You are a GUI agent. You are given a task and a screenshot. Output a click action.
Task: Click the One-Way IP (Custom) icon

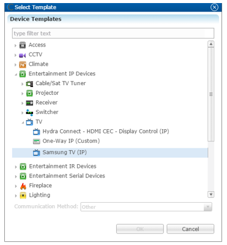[36, 141]
